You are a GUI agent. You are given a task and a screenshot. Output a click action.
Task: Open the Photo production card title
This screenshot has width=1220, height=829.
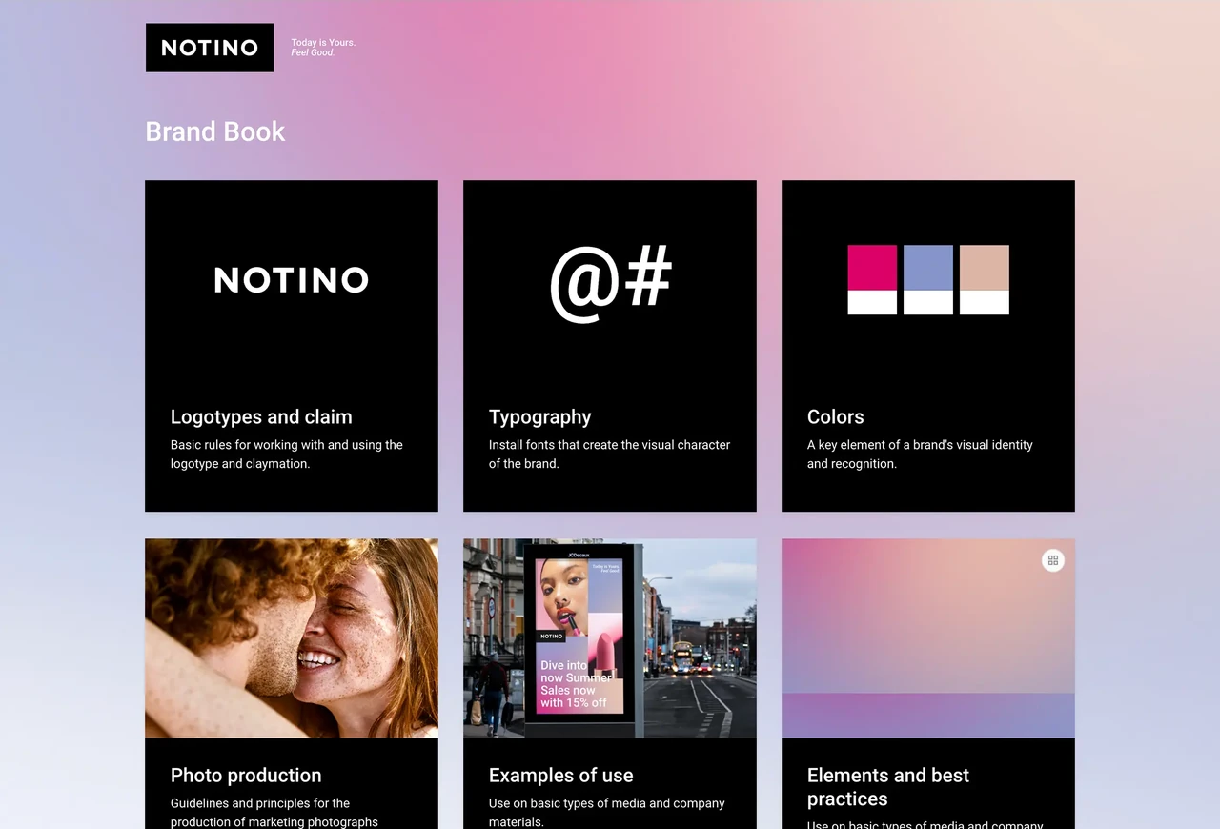(x=246, y=775)
